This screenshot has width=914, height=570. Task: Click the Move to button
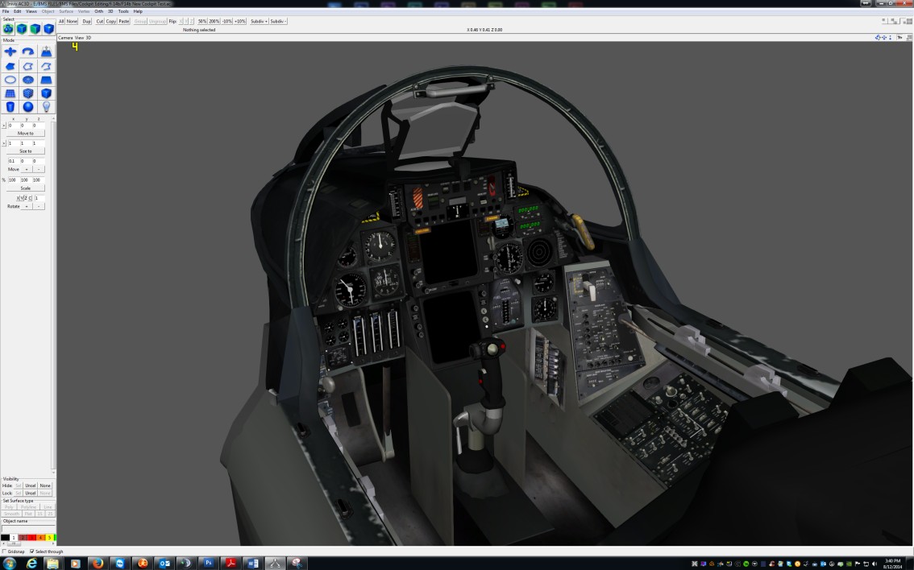pyautogui.click(x=26, y=134)
